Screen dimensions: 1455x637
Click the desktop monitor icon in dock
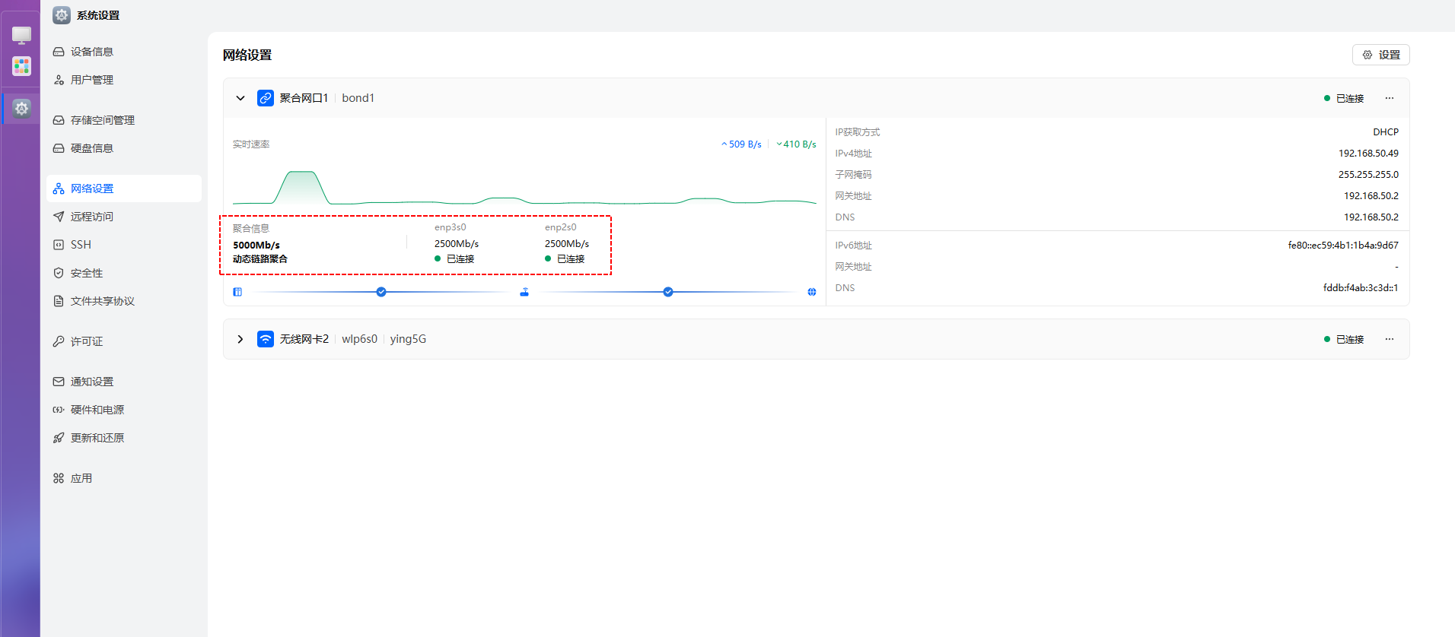pos(21,35)
